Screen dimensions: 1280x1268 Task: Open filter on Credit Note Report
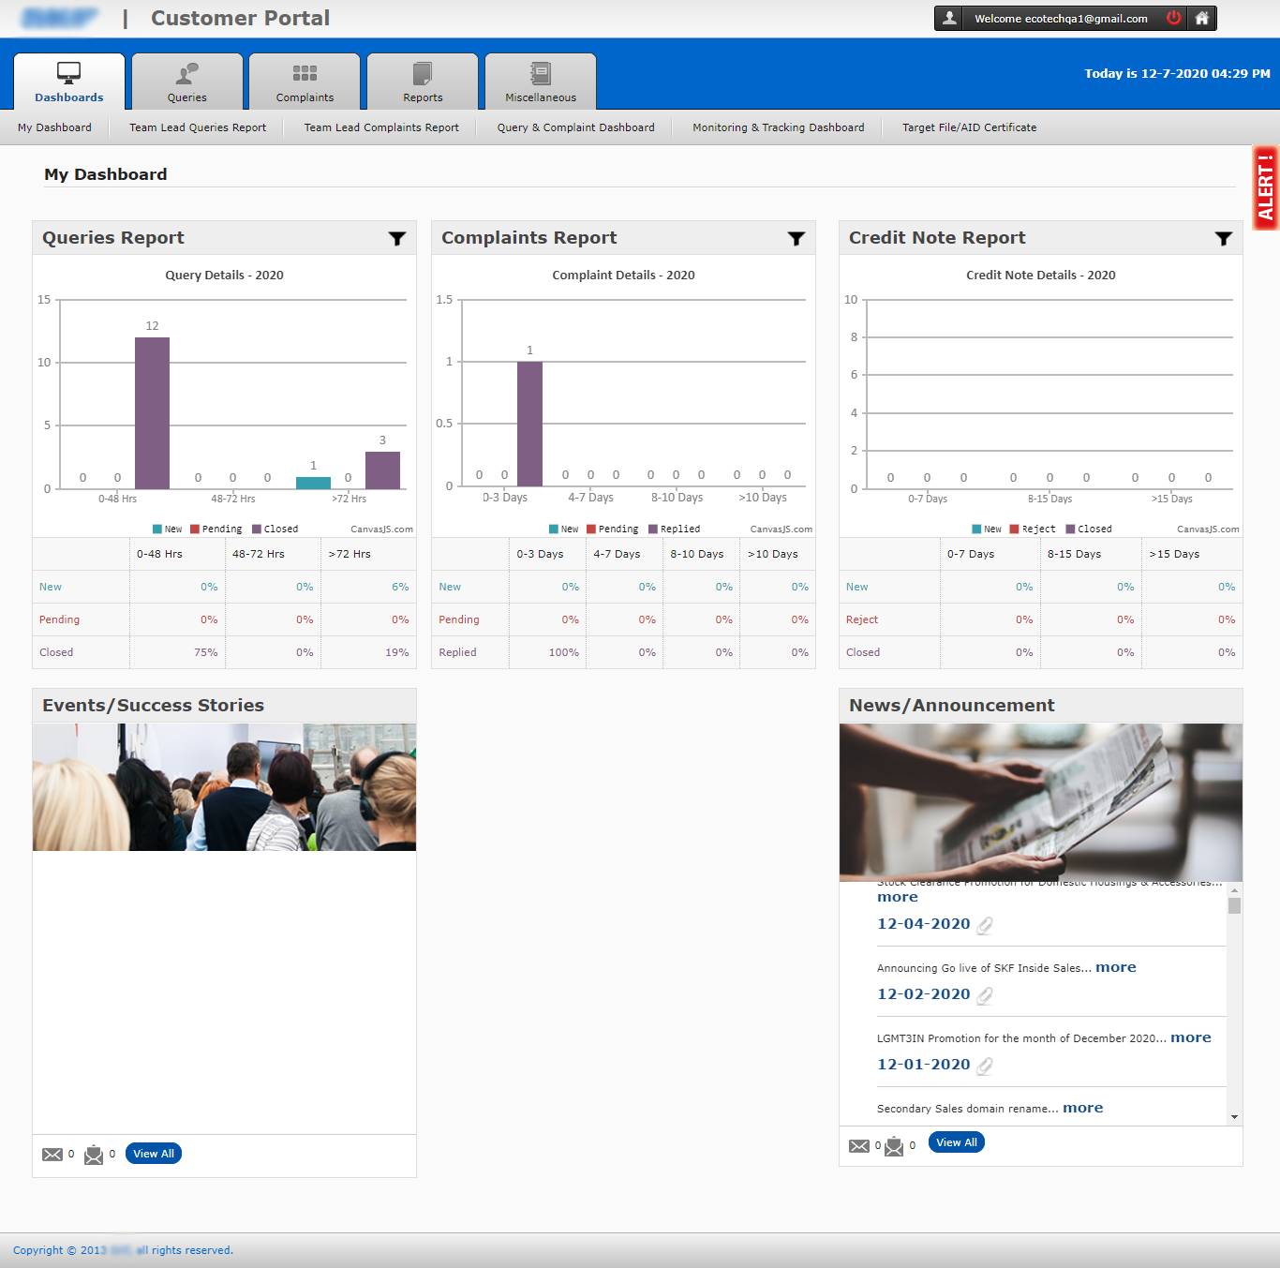(1223, 239)
